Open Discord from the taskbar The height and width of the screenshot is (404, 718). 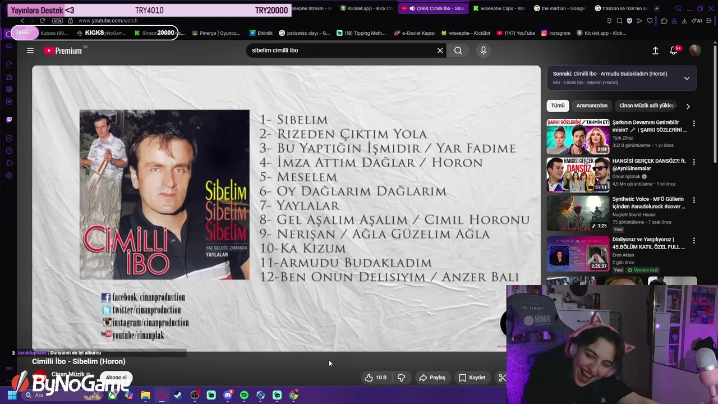228,396
